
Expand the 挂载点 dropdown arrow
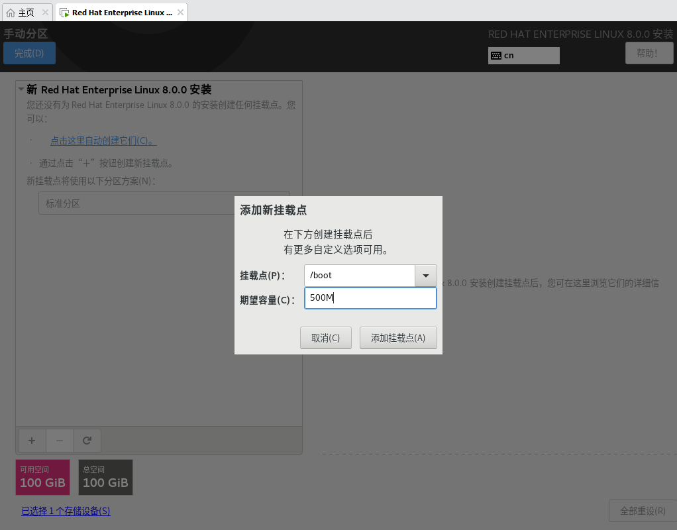(x=426, y=276)
